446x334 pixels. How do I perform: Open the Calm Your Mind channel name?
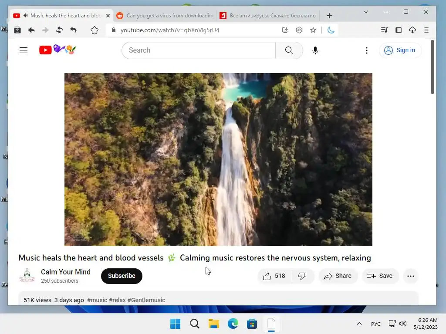click(x=66, y=272)
